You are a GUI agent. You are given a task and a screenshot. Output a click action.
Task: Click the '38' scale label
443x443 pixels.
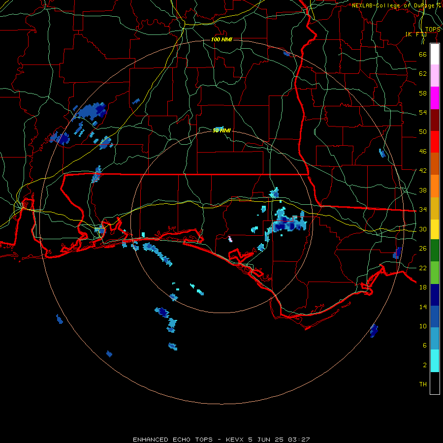tap(423, 190)
